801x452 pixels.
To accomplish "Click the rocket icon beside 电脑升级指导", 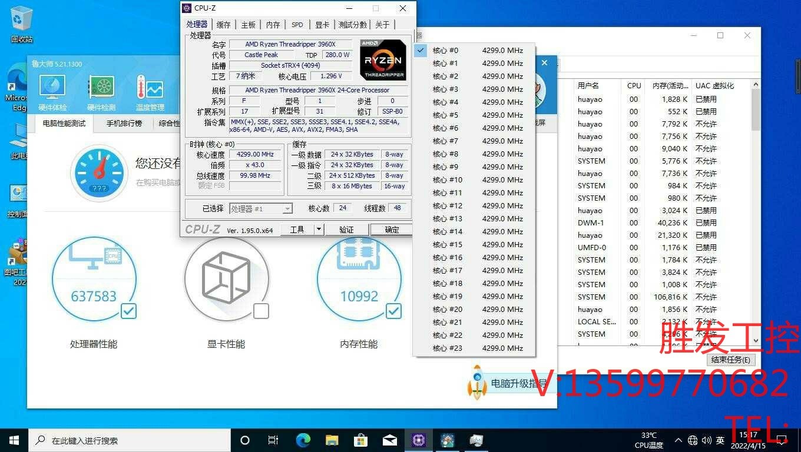I will [x=476, y=383].
